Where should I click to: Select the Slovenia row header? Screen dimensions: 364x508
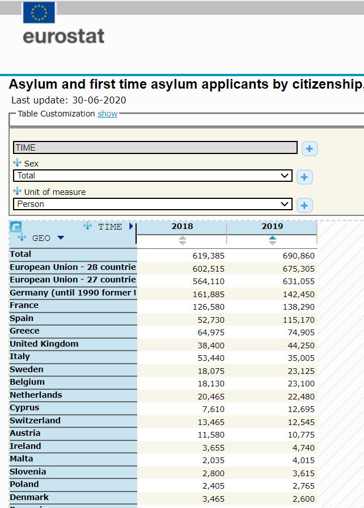(73, 472)
